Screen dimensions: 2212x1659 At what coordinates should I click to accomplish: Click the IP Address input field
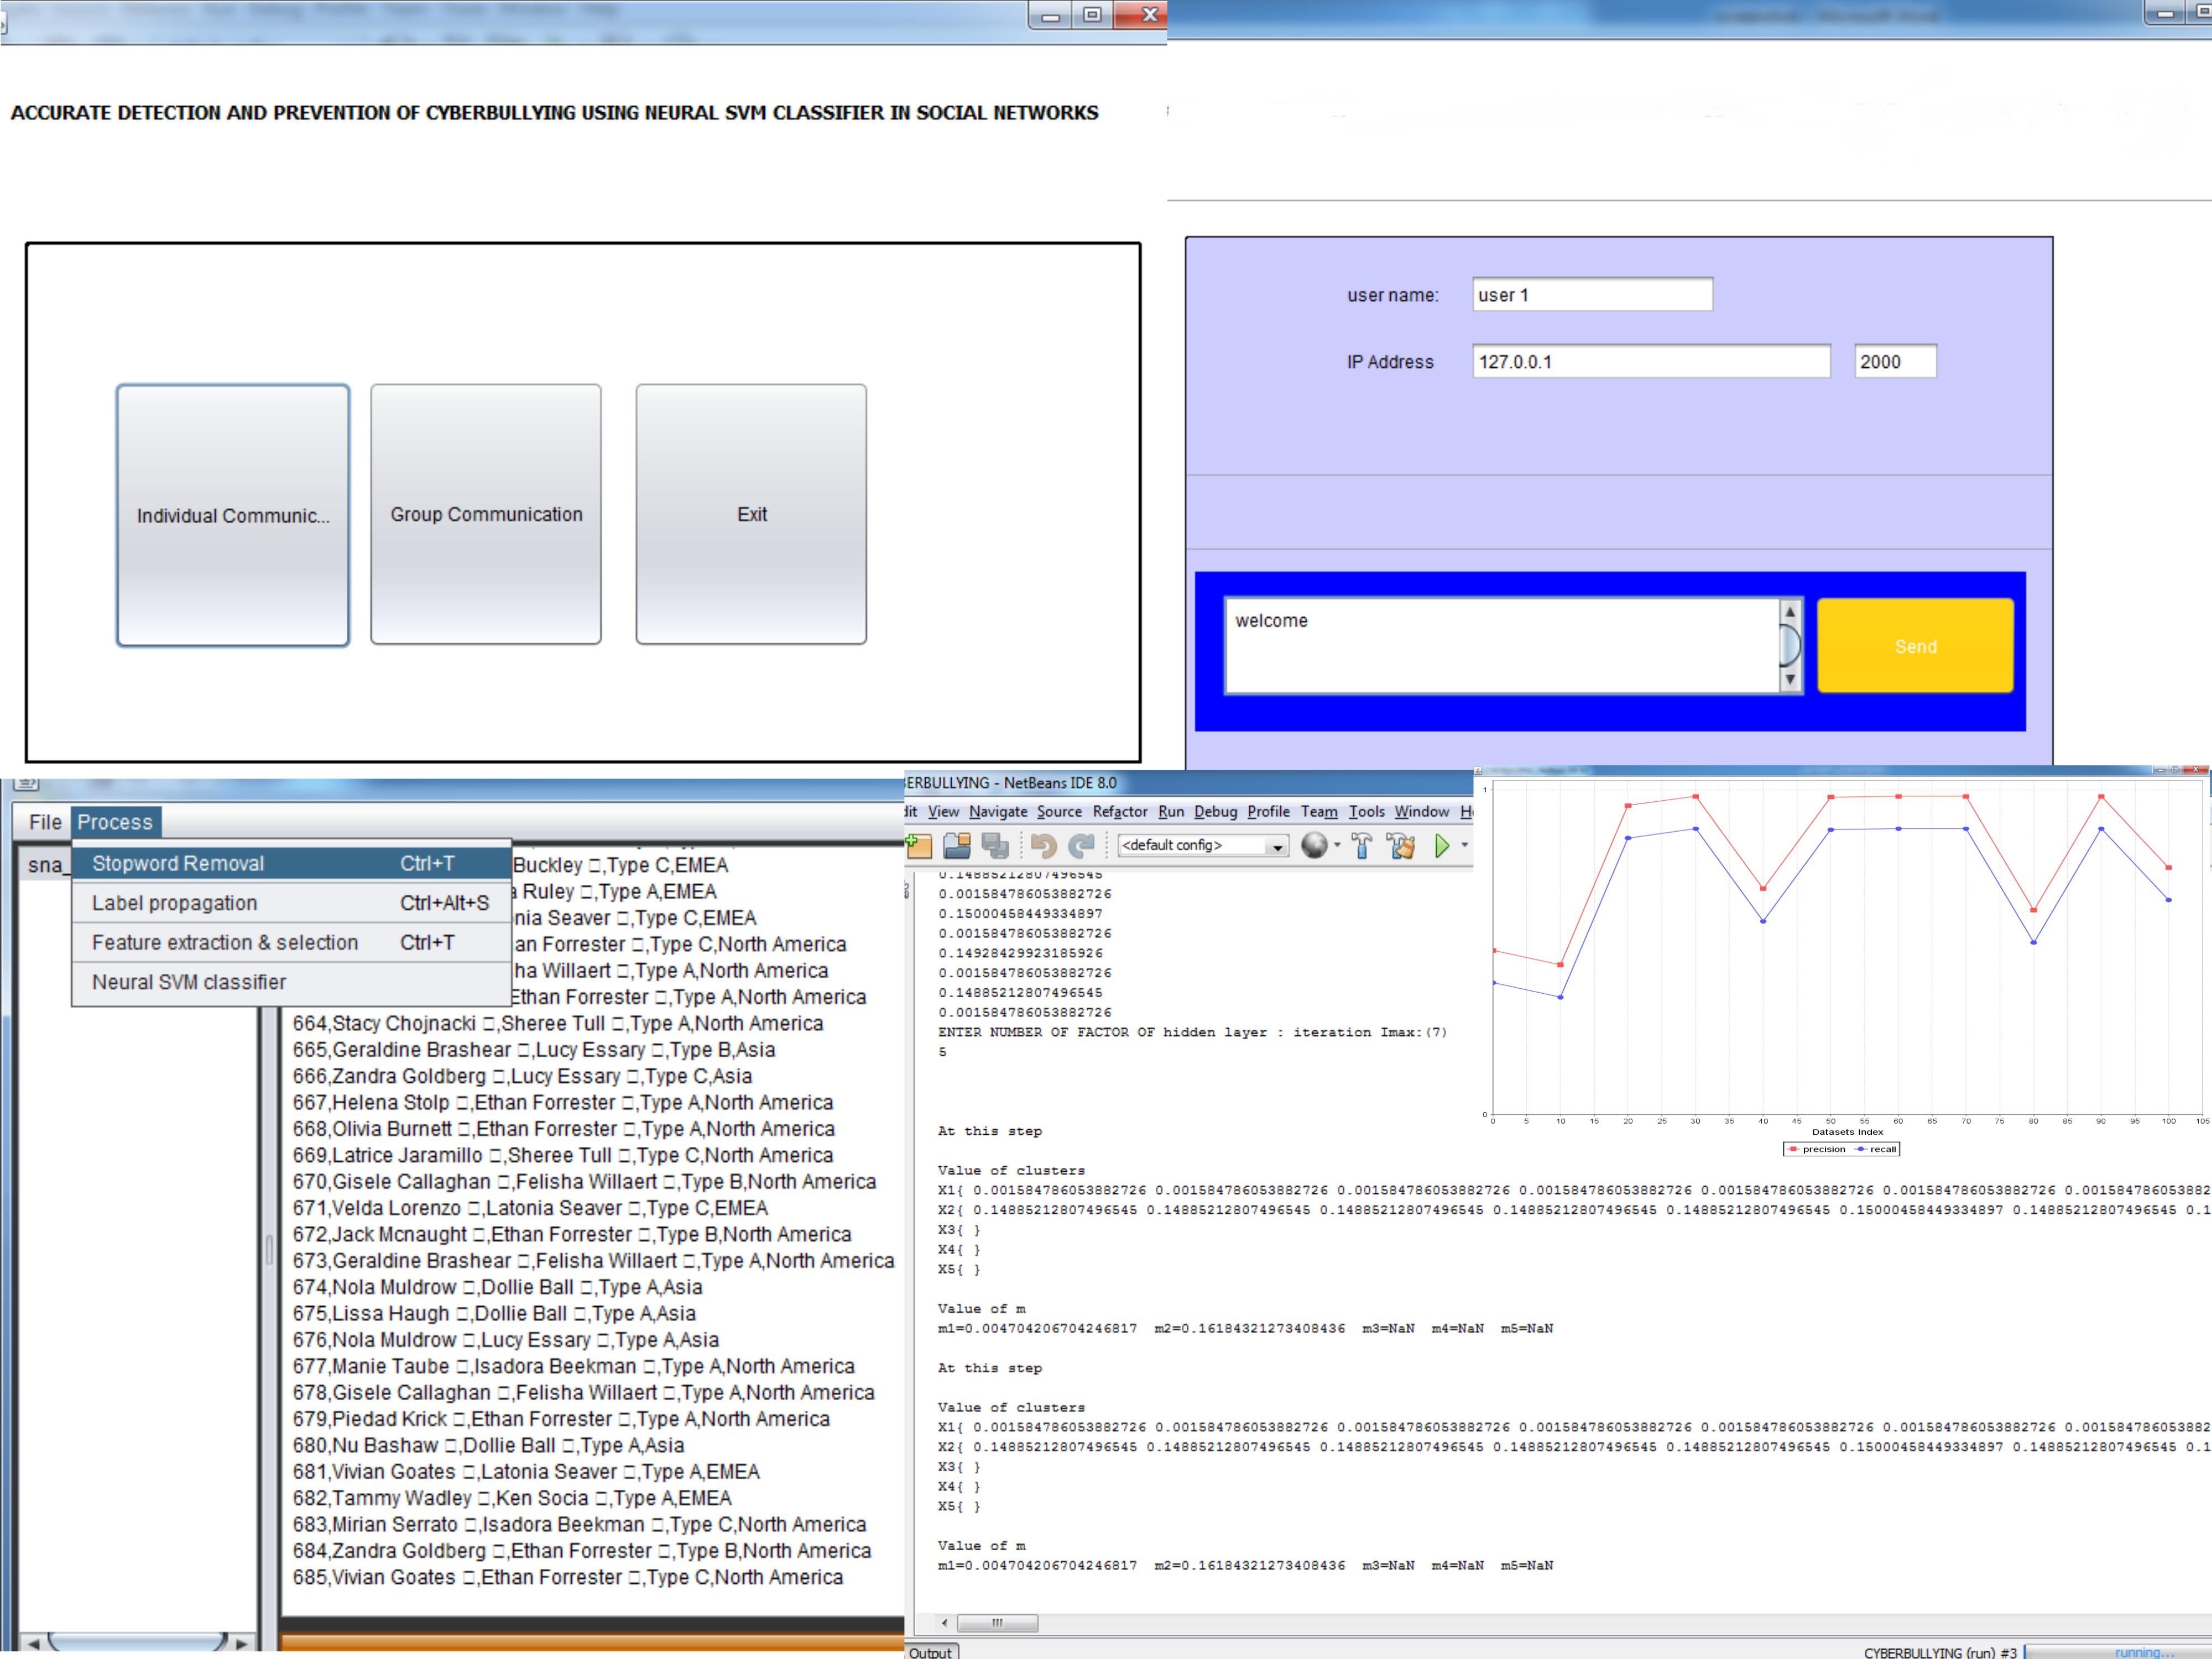click(x=1650, y=362)
